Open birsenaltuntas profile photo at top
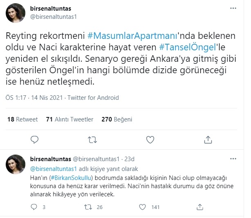251x218 pixels. tap(16, 13)
